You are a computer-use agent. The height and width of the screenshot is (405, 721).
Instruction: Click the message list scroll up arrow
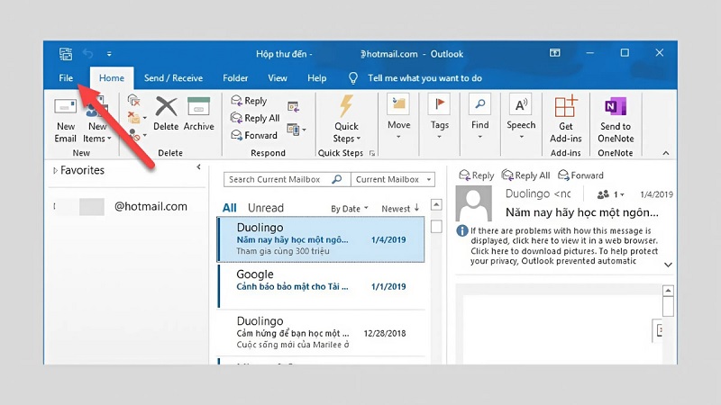coord(436,205)
